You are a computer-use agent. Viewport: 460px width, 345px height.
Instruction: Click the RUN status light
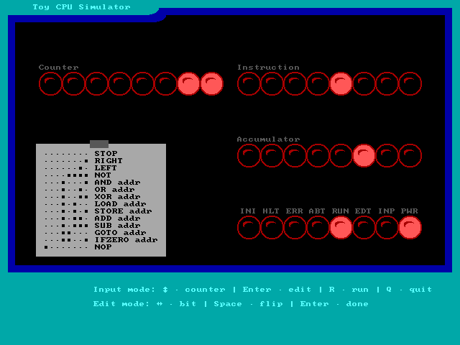tap(341, 228)
